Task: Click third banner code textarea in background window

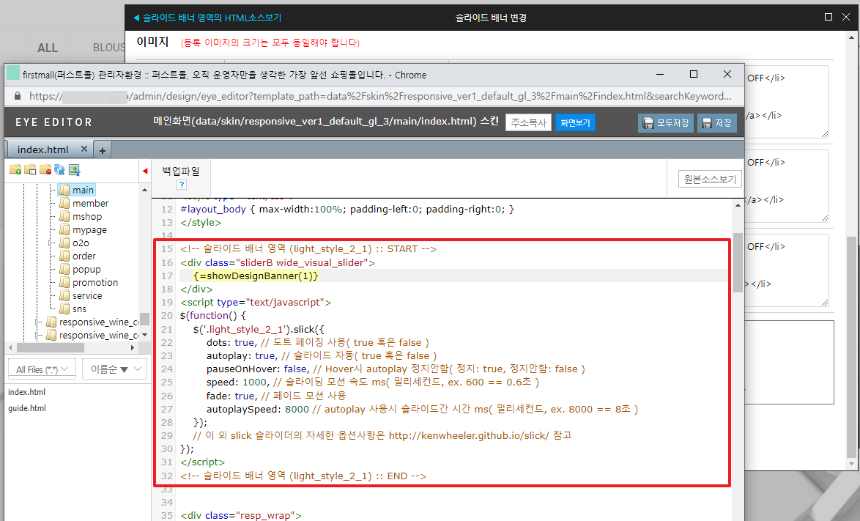Action: click(787, 270)
